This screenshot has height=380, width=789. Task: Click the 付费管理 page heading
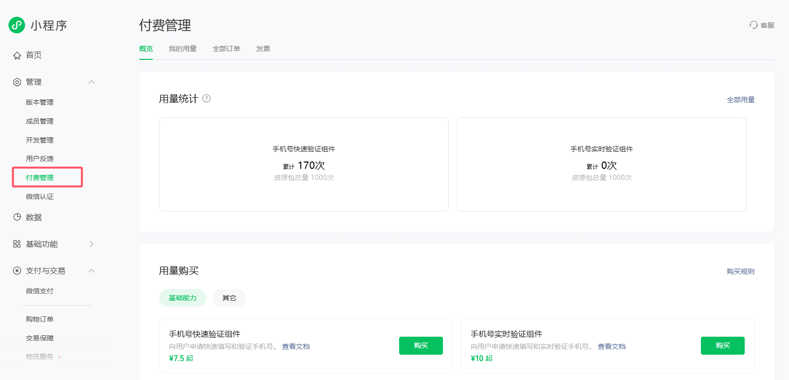coord(165,25)
